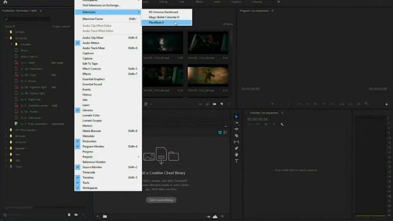Switch Libraries panel to grid view
This screenshot has height=221, width=393.
(220, 133)
